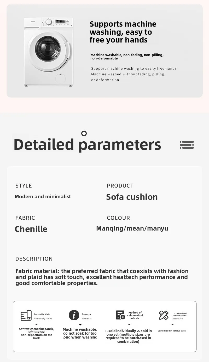
Task: Click the washing machine door porthole
Action: tap(48, 49)
